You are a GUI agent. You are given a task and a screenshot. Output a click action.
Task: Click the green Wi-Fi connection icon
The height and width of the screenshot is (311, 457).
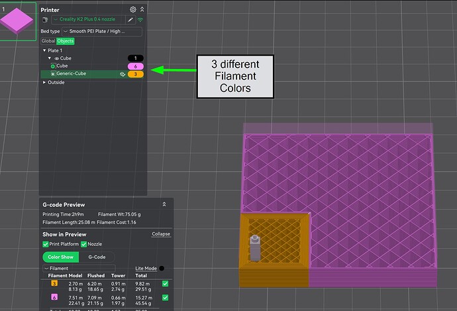pos(140,20)
